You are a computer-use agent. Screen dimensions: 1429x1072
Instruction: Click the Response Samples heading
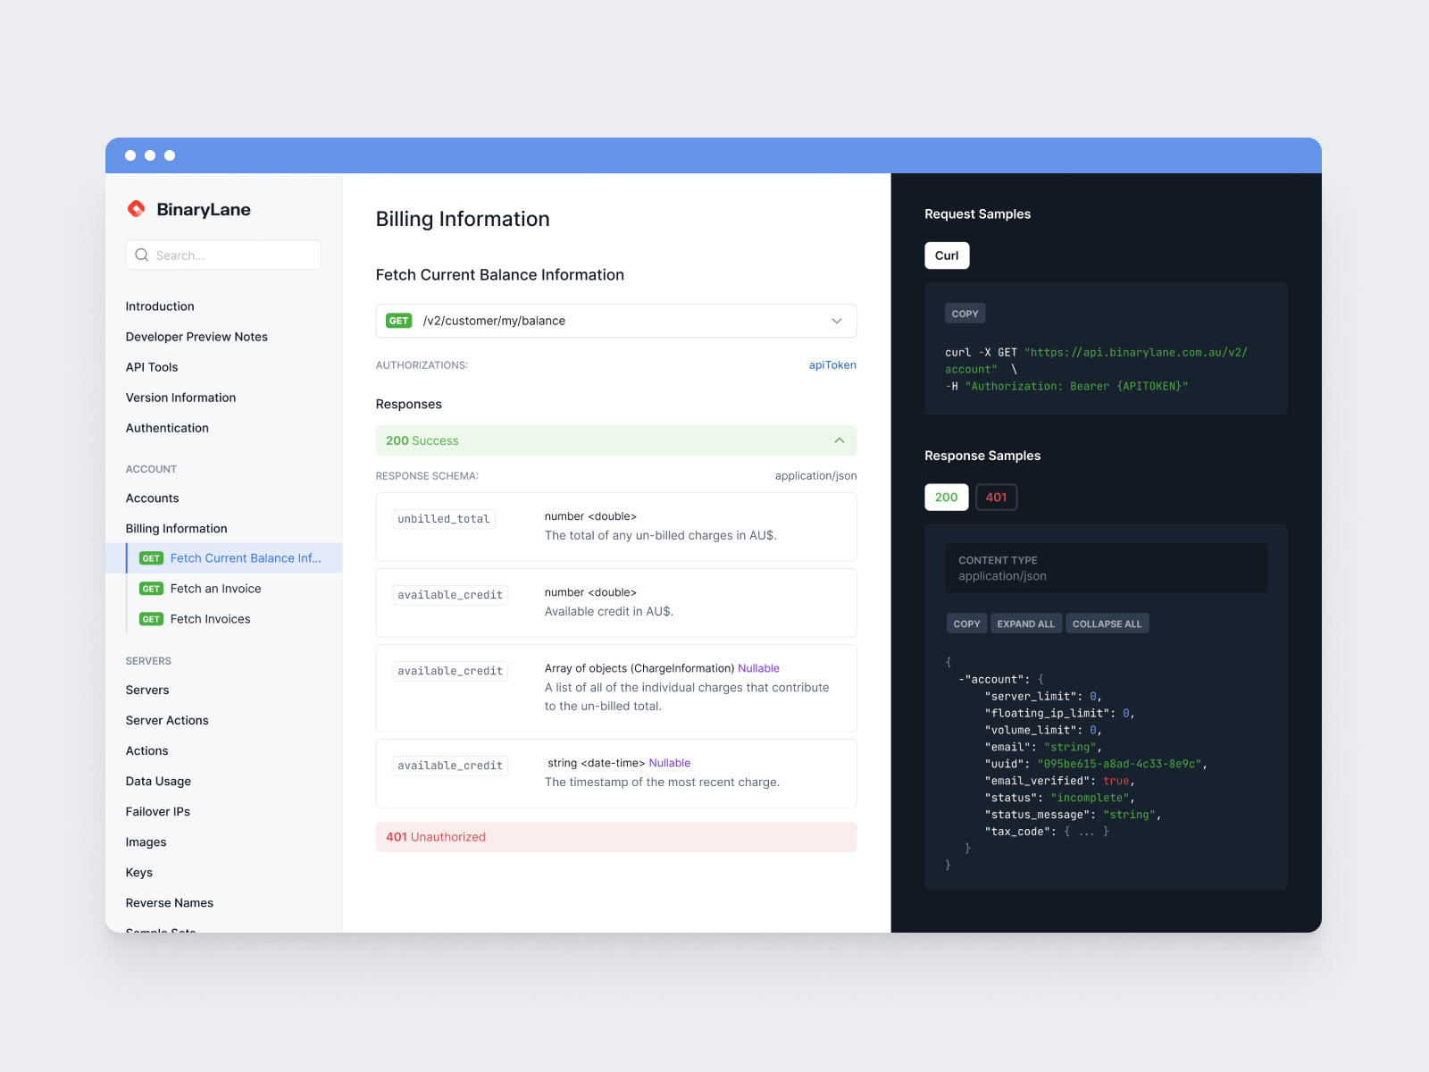pyautogui.click(x=982, y=456)
